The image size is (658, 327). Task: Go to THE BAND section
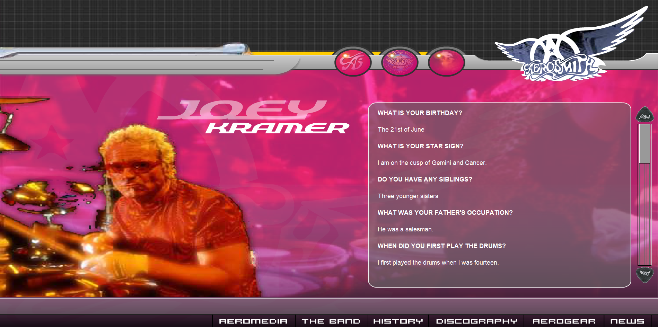[x=331, y=321]
